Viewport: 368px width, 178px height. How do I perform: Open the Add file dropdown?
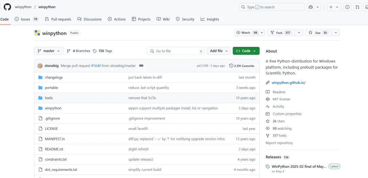219,51
